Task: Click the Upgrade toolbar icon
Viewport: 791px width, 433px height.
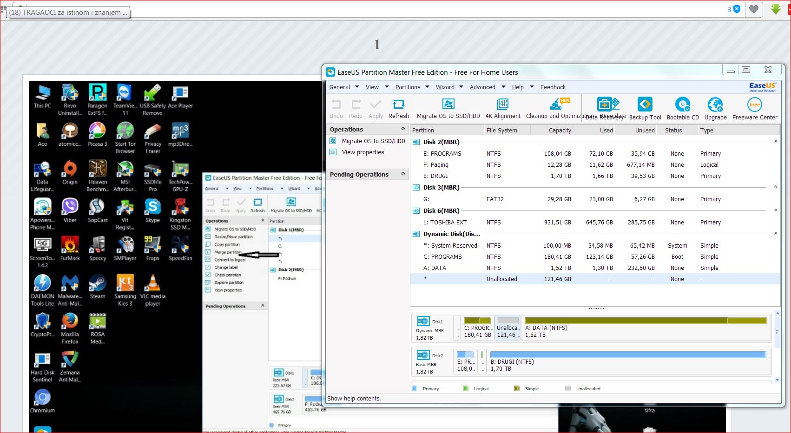Action: 715,104
